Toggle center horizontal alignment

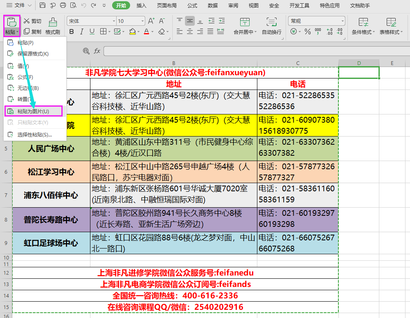[x=190, y=31]
